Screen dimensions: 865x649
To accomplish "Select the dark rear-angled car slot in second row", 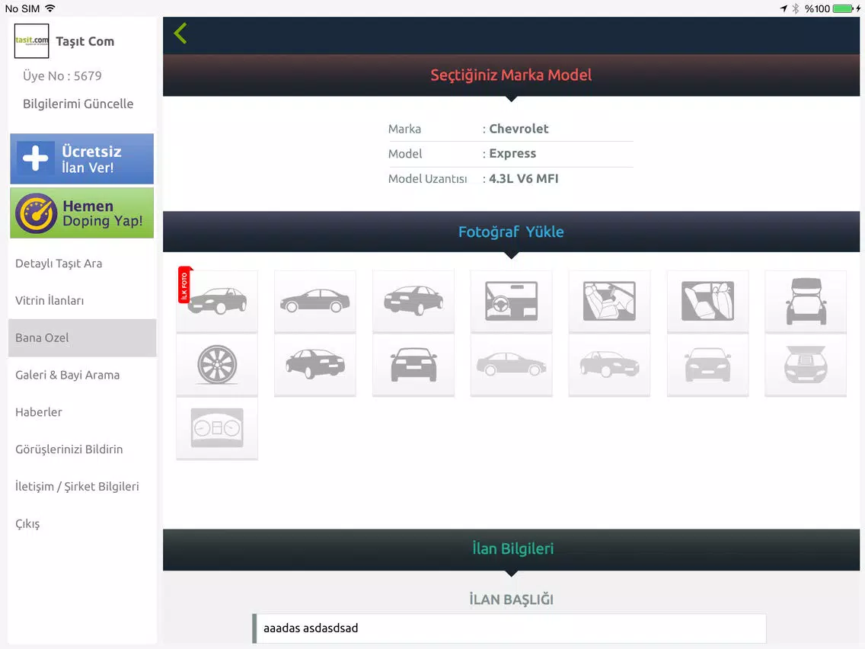I will (315, 365).
